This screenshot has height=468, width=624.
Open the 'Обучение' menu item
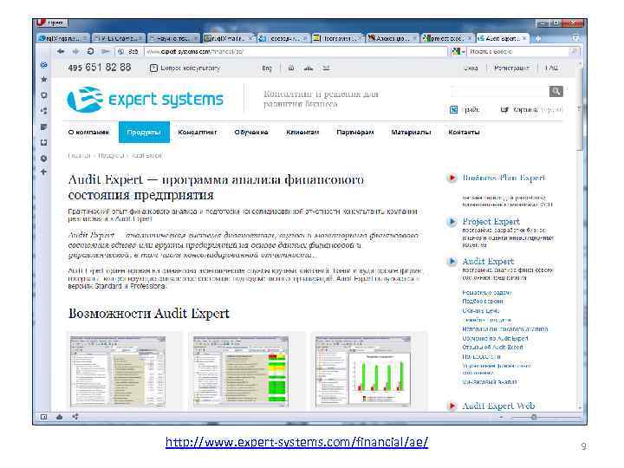tap(251, 132)
